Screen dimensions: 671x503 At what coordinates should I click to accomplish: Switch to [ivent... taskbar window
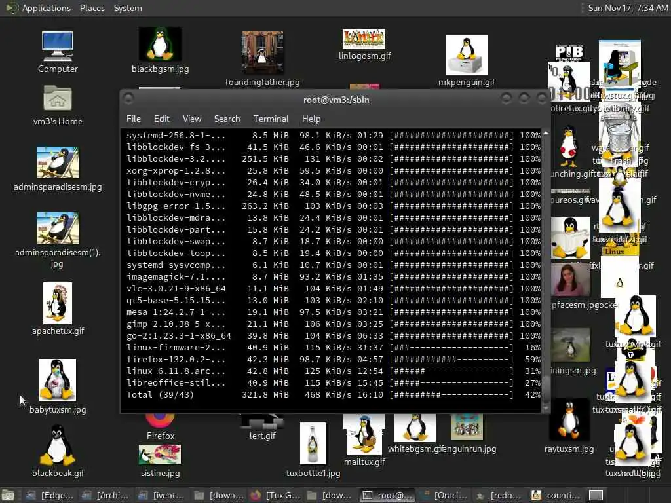(x=162, y=495)
